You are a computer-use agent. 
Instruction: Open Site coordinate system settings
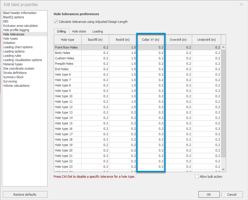pos(25,68)
